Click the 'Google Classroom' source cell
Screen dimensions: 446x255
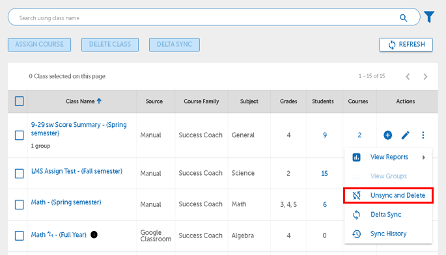[x=156, y=235]
